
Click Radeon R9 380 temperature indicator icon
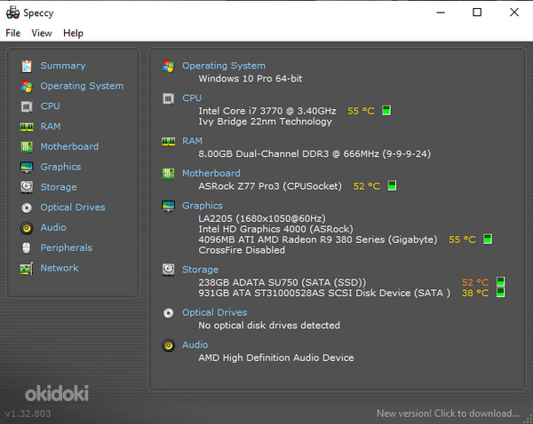click(x=488, y=239)
